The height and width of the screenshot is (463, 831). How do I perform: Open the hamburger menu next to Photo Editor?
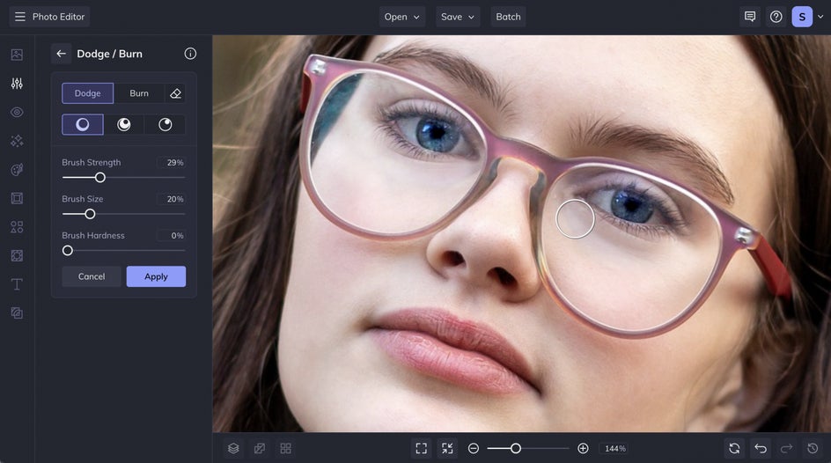click(19, 17)
